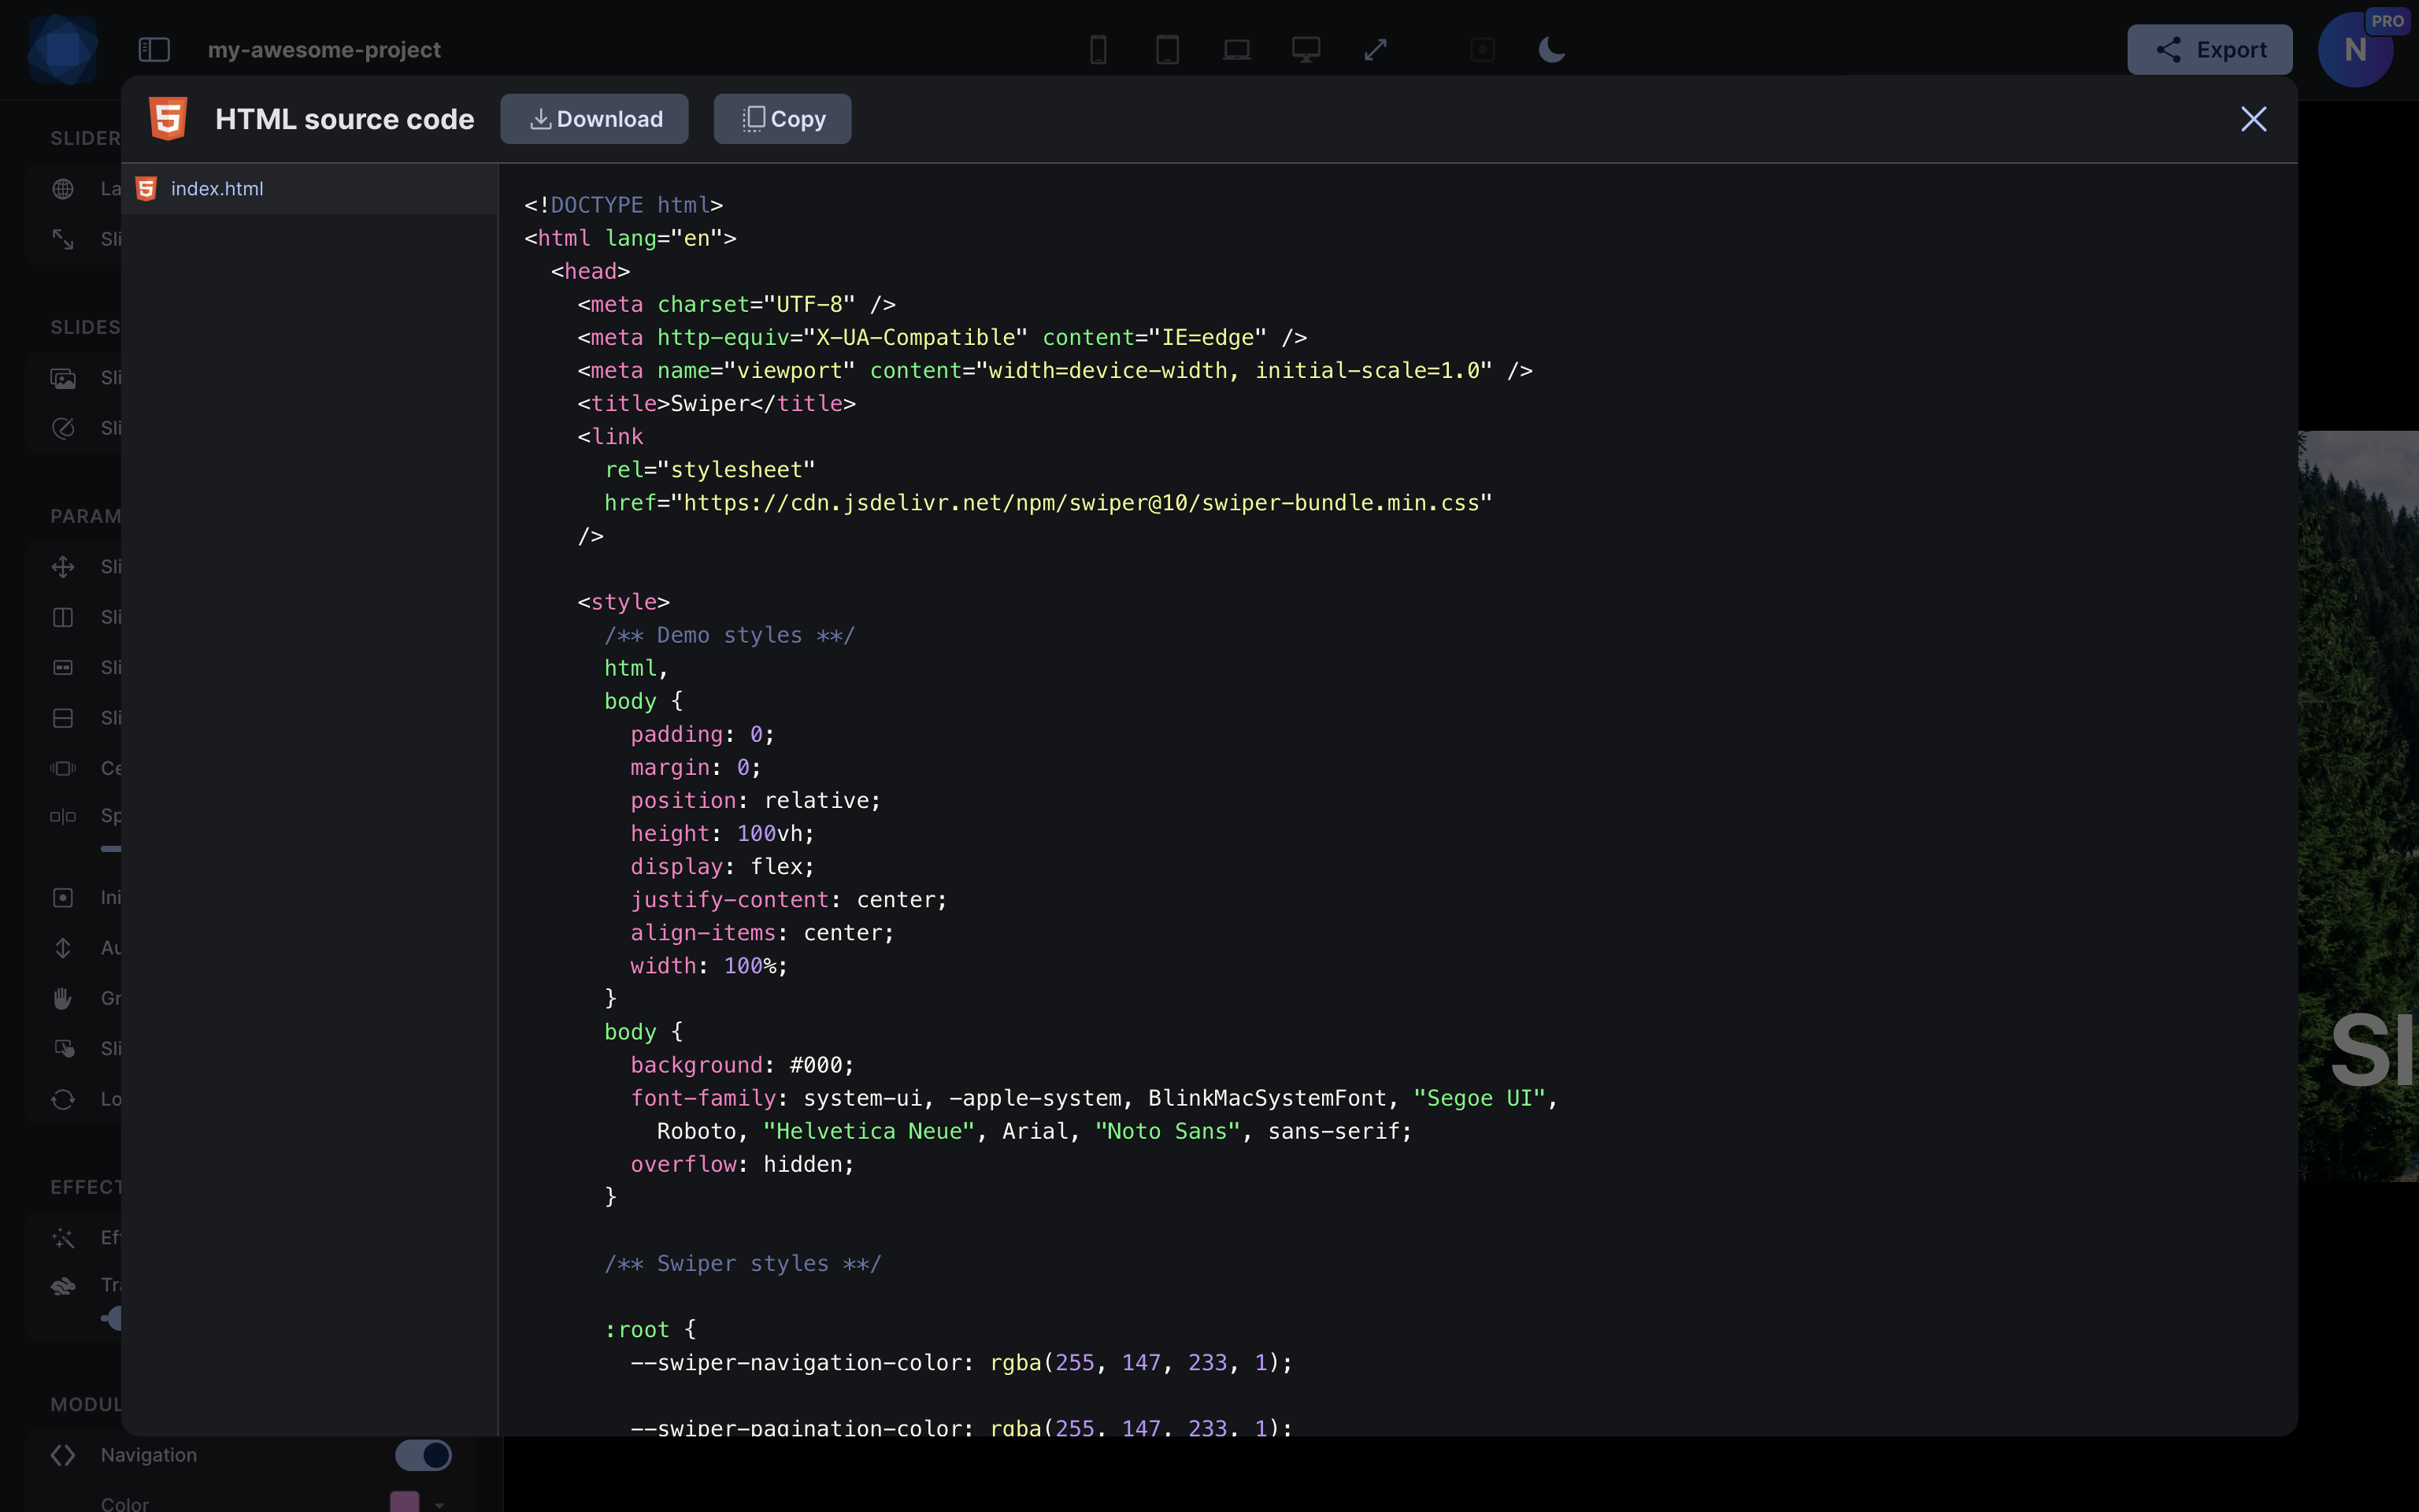
Task: Select the index.html file
Action: [x=310, y=189]
